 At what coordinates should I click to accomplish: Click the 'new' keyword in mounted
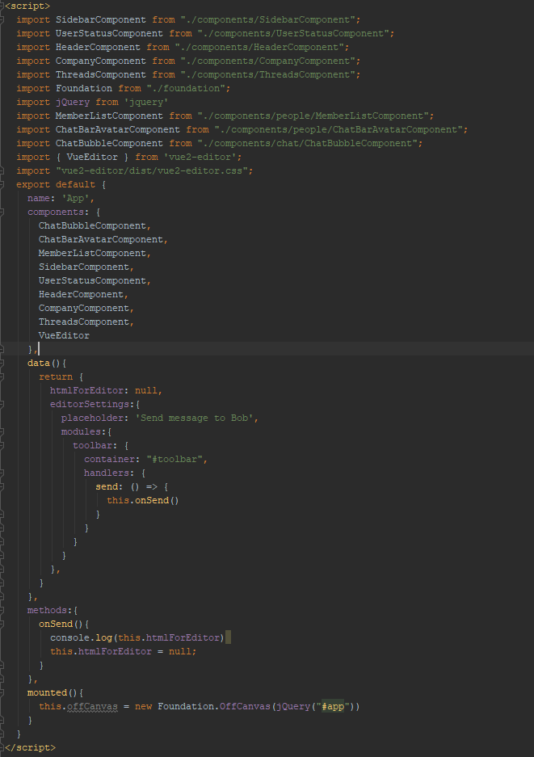pyautogui.click(x=144, y=706)
